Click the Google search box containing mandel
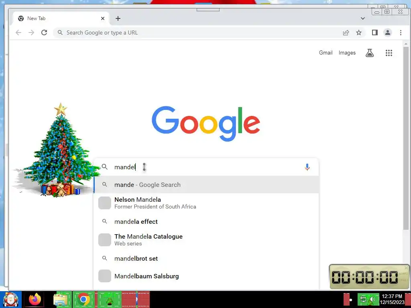Image resolution: width=411 pixels, height=308 pixels. coord(206,167)
